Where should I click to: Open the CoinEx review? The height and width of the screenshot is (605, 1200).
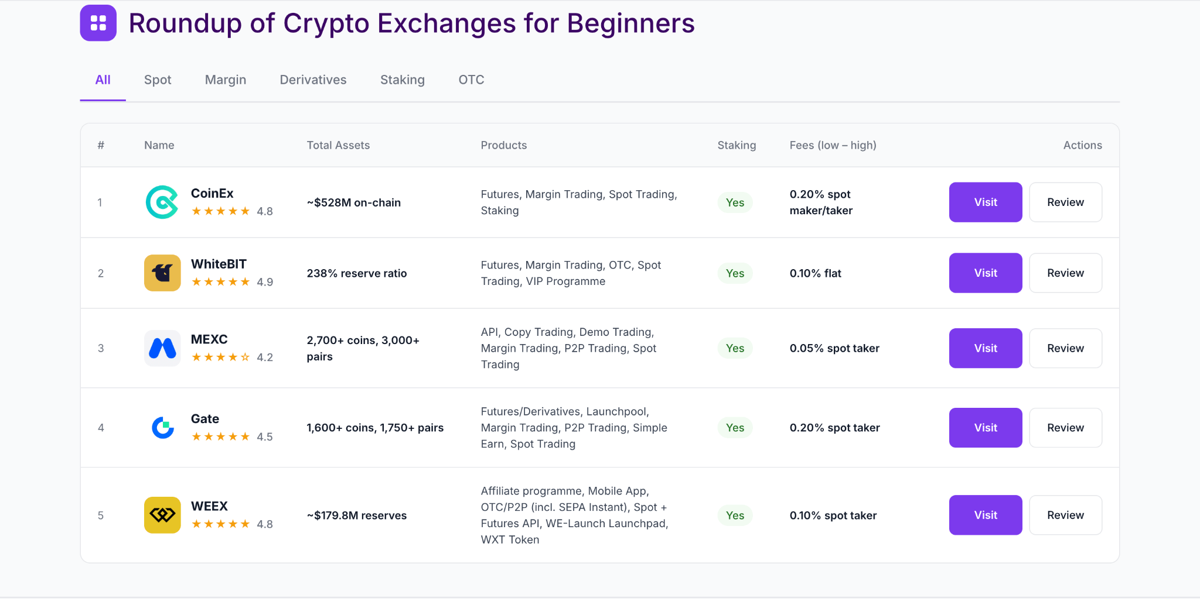pyautogui.click(x=1065, y=202)
